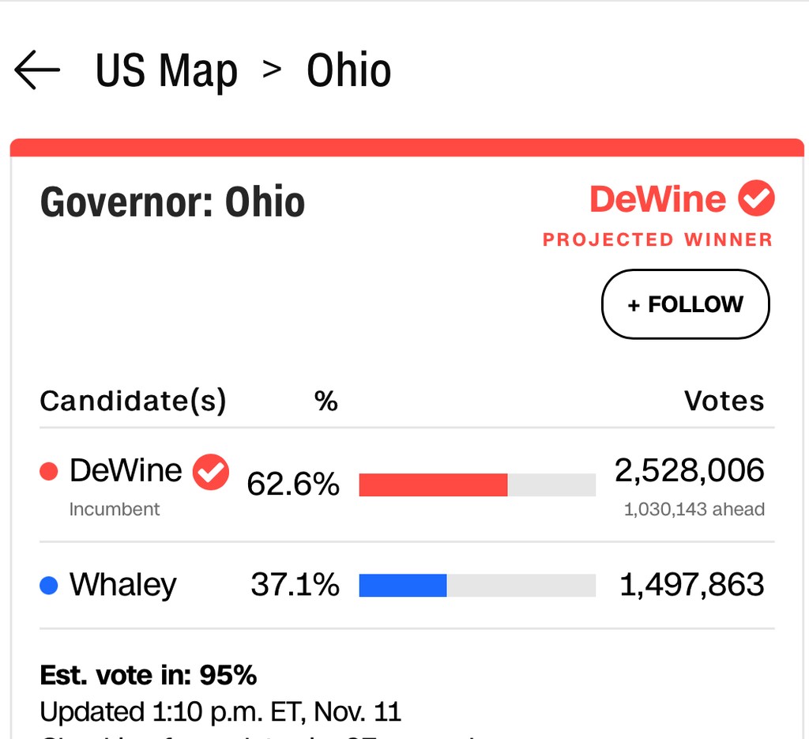Select the DeWine candidate name in the table

click(x=126, y=471)
